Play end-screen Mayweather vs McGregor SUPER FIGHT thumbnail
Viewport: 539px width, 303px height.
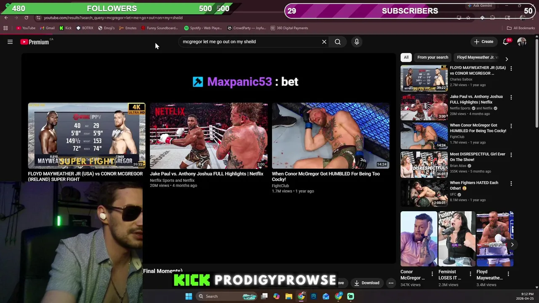click(x=87, y=136)
